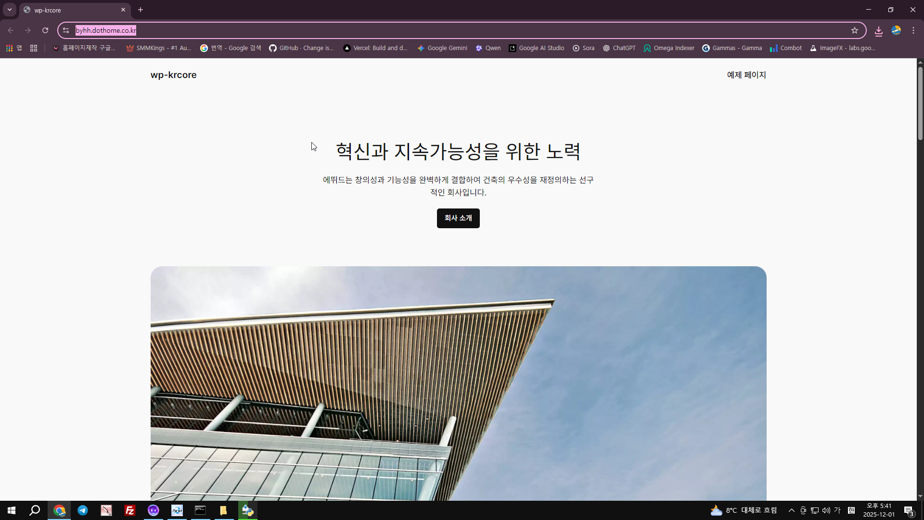924x520 pixels.
Task: Open site information in the address bar
Action: [x=65, y=30]
